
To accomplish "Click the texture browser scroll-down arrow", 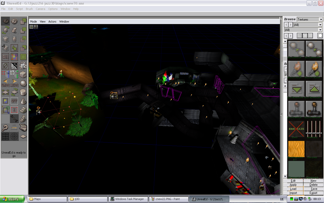I will click(285, 176).
